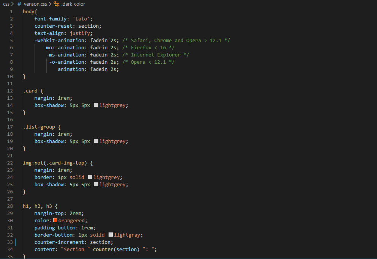Click lightgrey swatch in img box-shadow line
Screen dimensions: 377x259
coord(96,184)
